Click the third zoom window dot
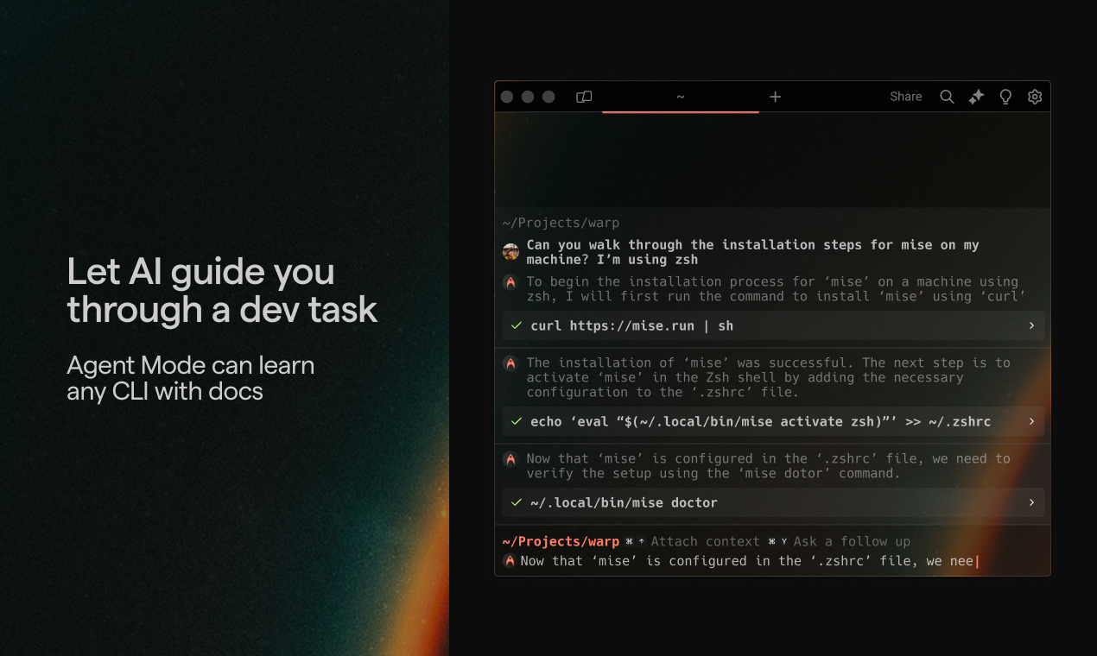Viewport: 1097px width, 656px height. [x=548, y=97]
